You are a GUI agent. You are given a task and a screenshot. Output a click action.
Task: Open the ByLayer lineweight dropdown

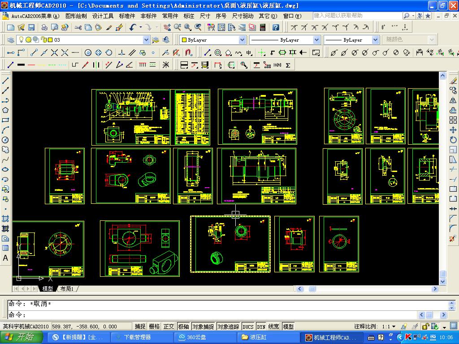point(376,40)
